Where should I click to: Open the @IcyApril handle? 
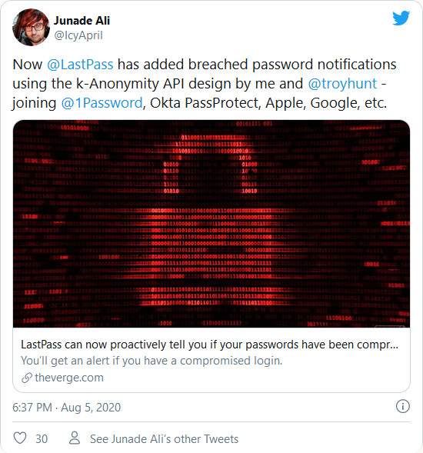(78, 35)
